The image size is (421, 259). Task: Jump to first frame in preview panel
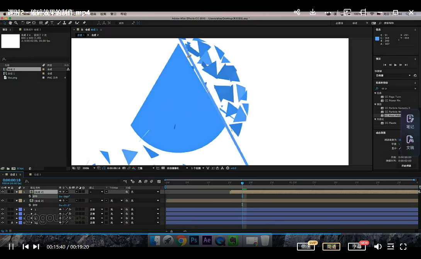385,65
